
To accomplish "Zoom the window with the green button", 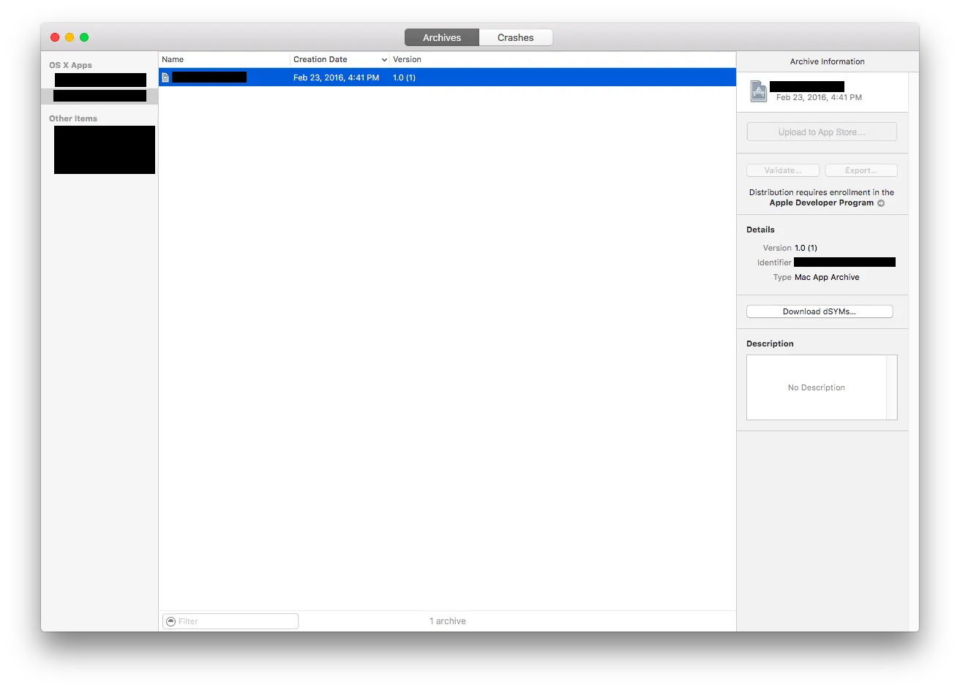I will pyautogui.click(x=84, y=37).
